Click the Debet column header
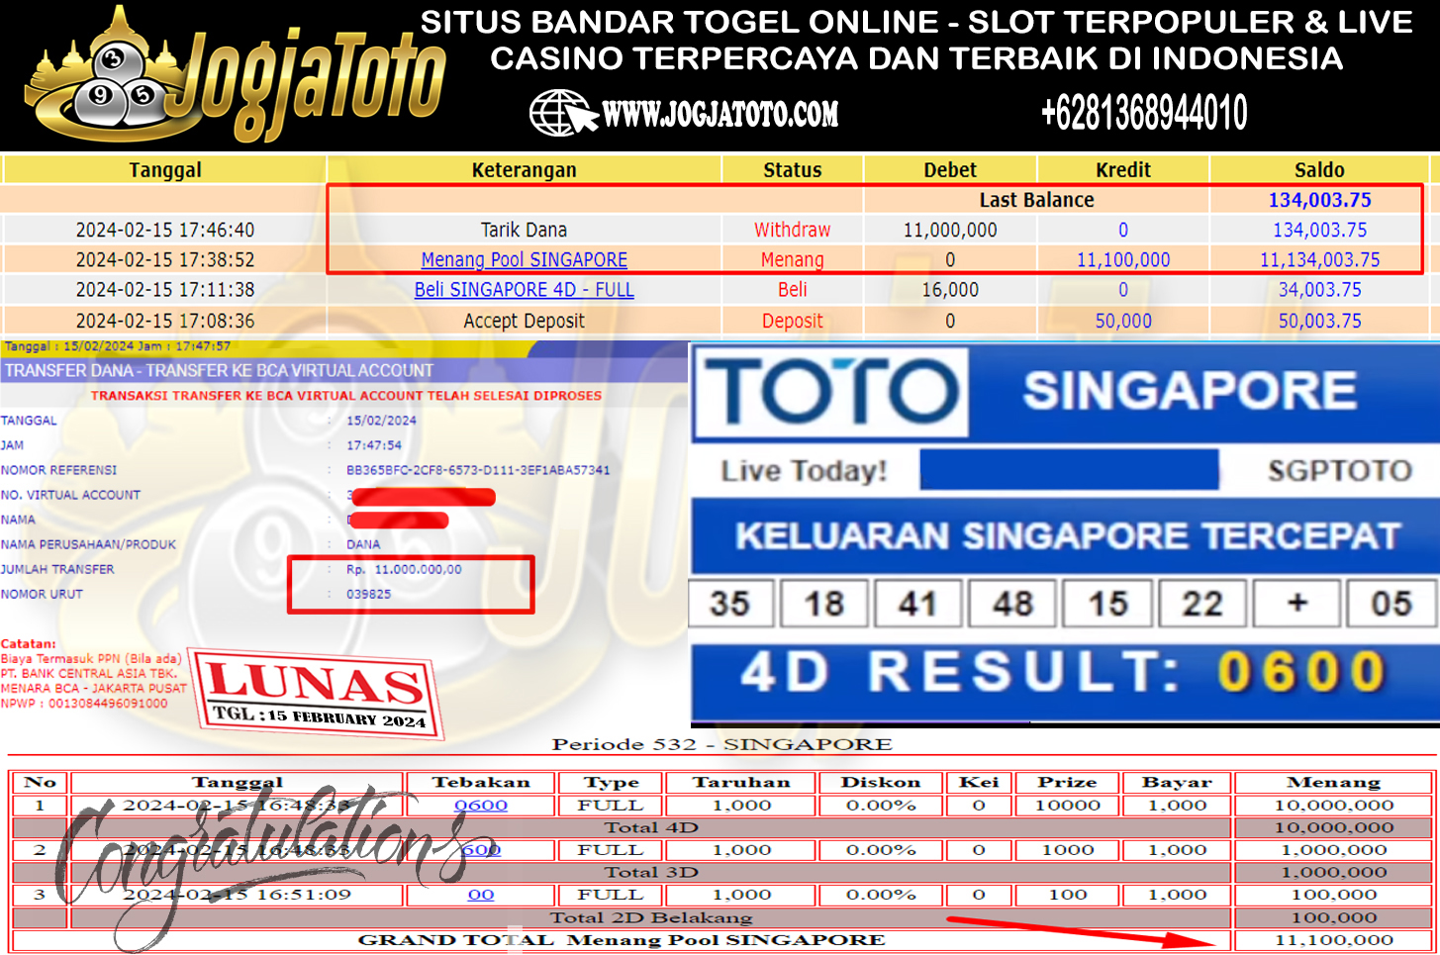This screenshot has height=955, width=1440. point(950,170)
